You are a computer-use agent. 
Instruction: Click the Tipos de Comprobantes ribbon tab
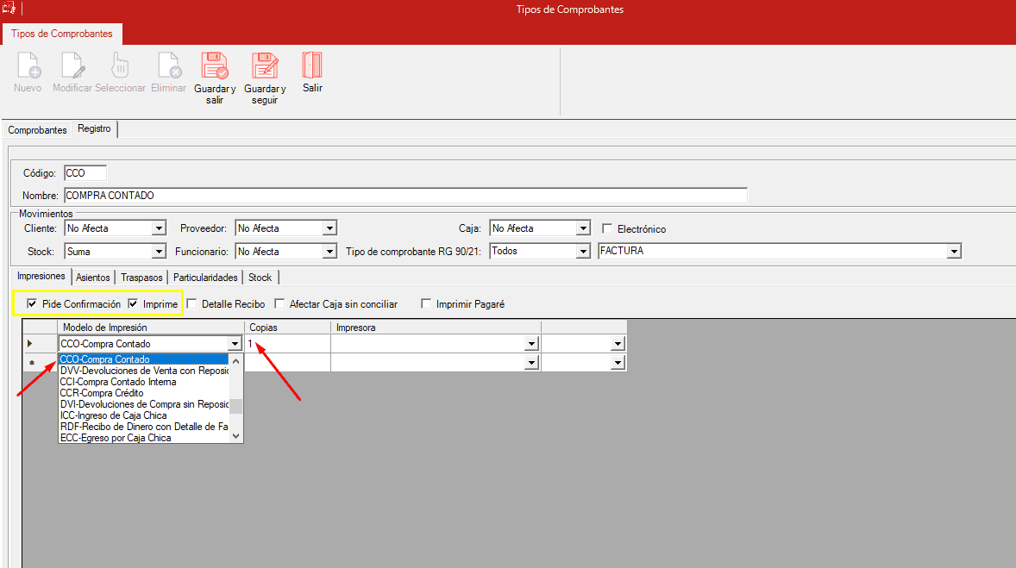[62, 34]
